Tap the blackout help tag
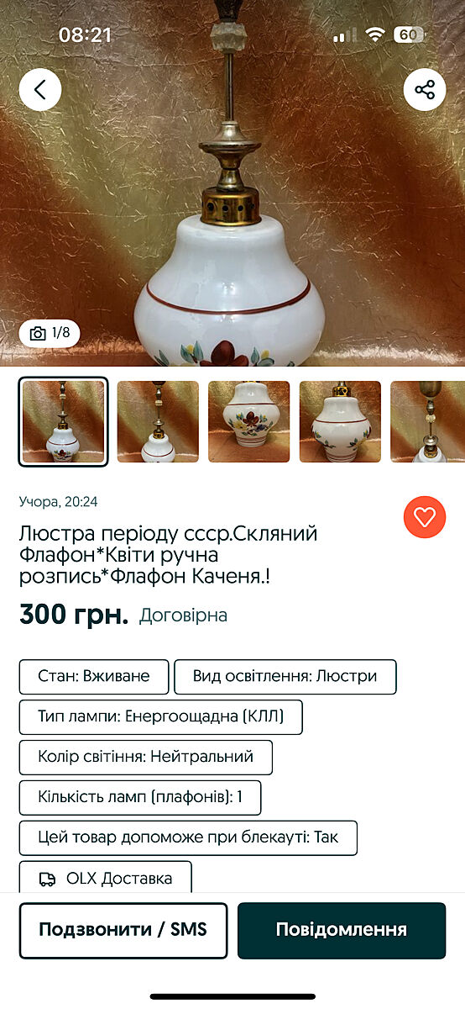This screenshot has height=1009, width=465. pos(189,838)
